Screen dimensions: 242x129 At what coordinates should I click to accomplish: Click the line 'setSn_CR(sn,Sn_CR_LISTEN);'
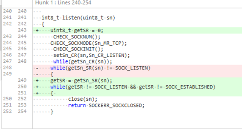click(x=91, y=55)
